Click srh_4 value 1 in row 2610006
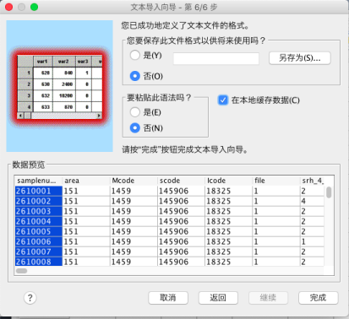 tap(312, 241)
